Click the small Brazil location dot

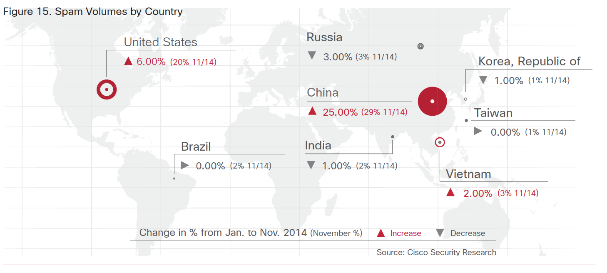174,179
